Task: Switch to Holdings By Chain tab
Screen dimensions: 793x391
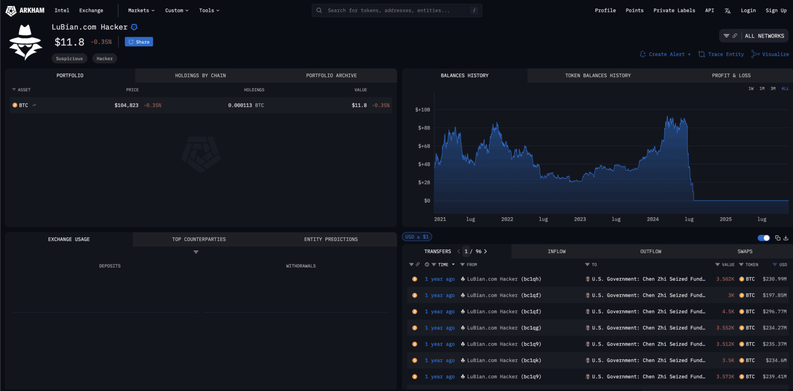Action: click(200, 76)
